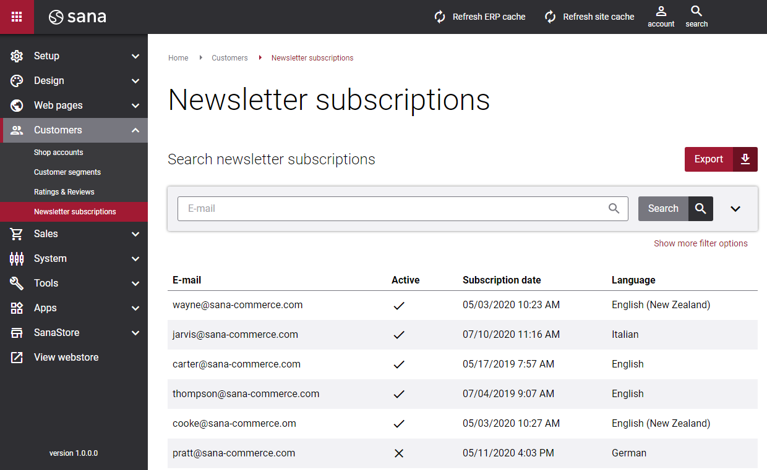The image size is (767, 470).
Task: Select thompson@sana-commerce.com email cell
Action: pyautogui.click(x=246, y=394)
